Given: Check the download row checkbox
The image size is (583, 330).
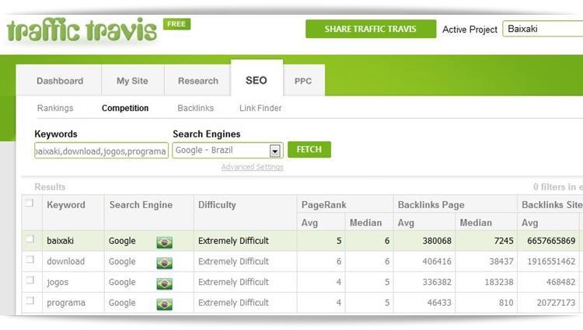Looking at the screenshot, I should 30,259.
